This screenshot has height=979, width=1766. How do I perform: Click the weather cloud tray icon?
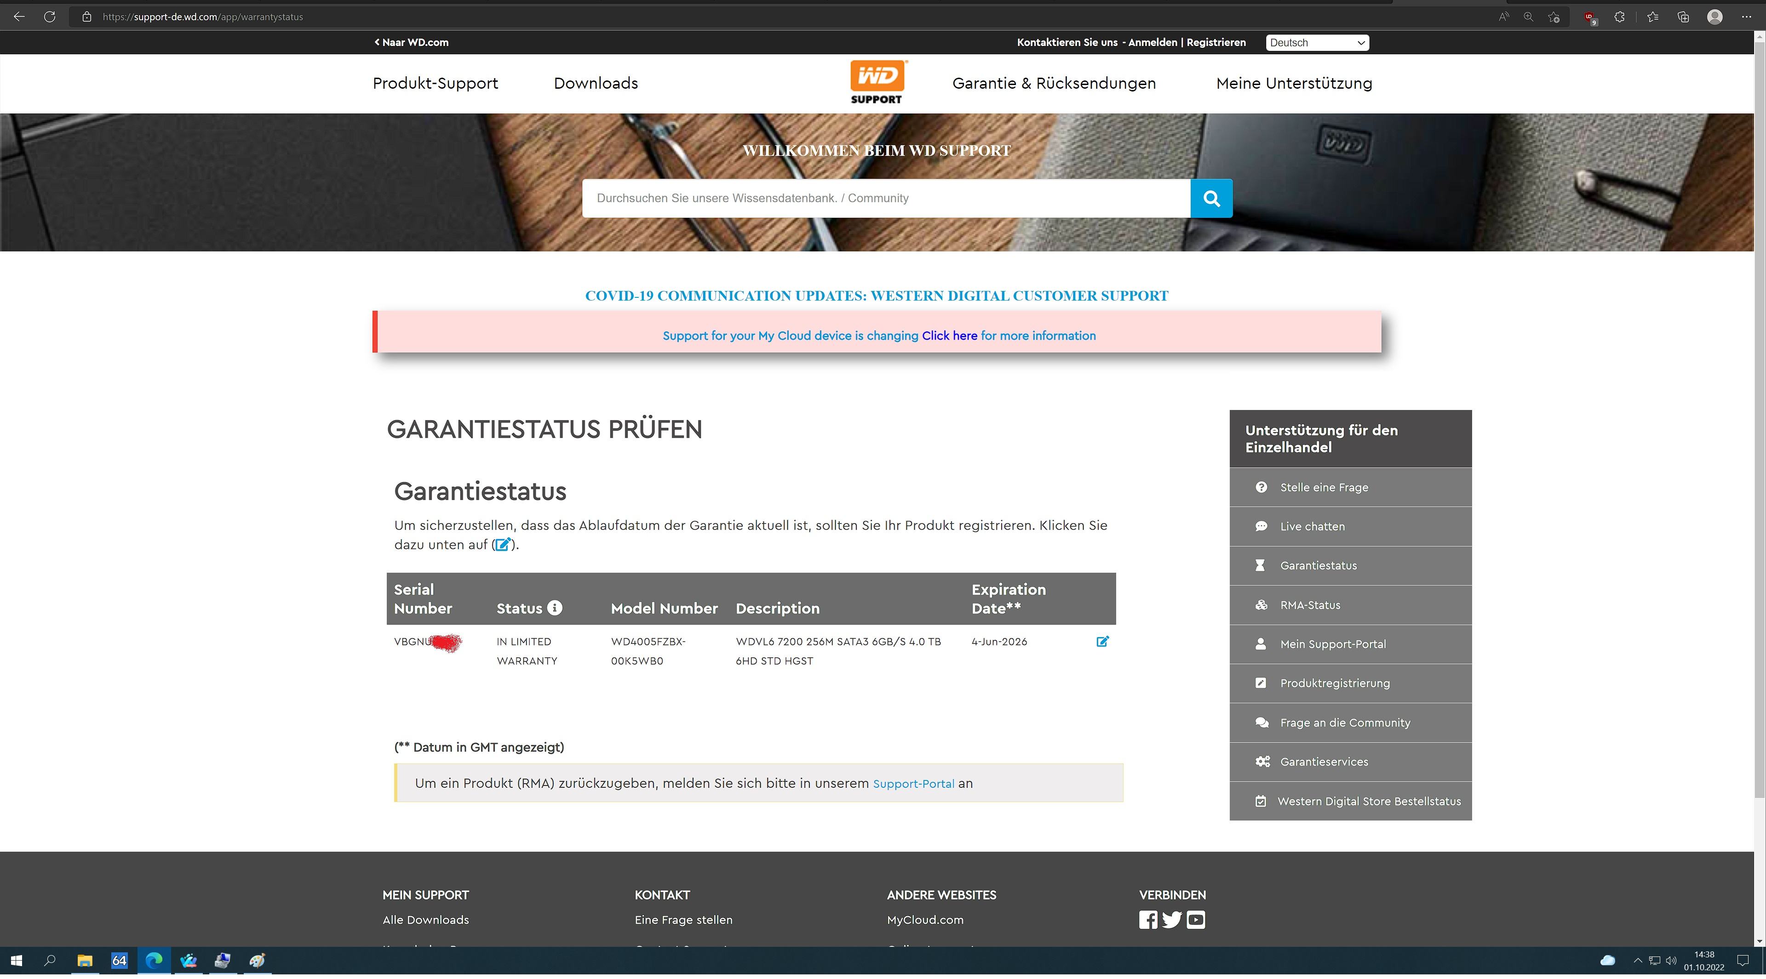(x=1607, y=961)
